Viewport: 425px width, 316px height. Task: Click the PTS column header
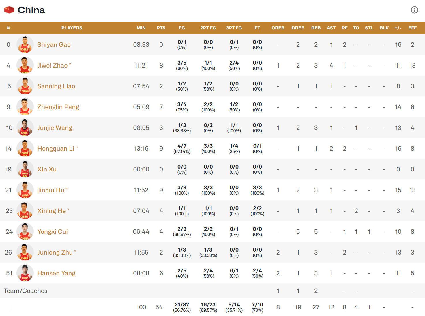(x=161, y=28)
